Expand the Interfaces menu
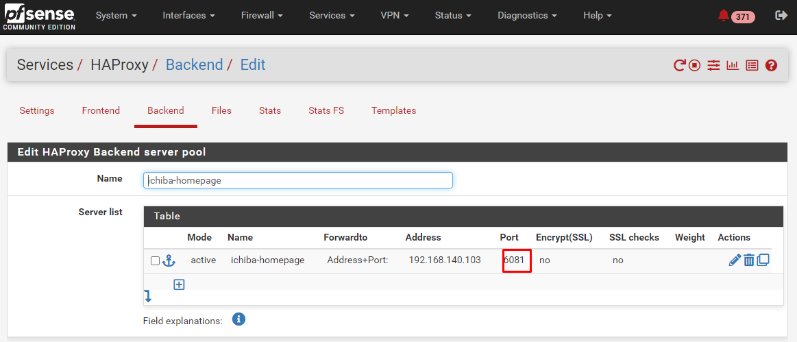Image resolution: width=797 pixels, height=342 pixels. 189,16
